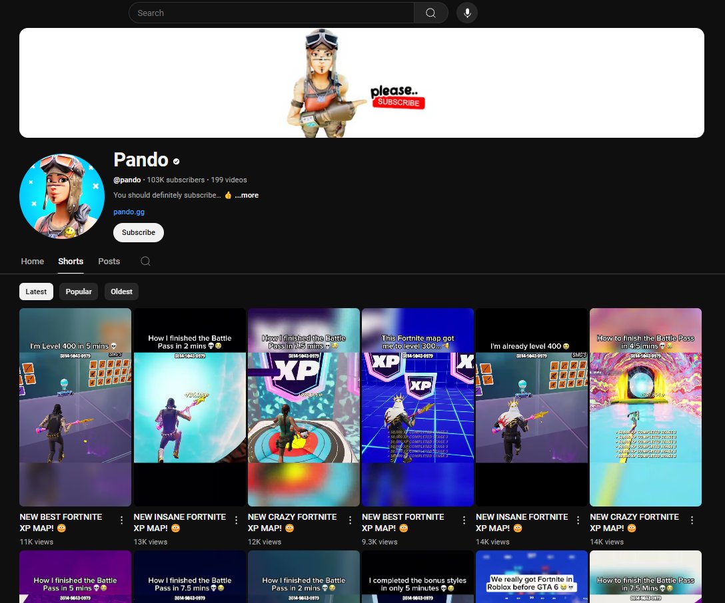The image size is (725, 603).
Task: Activate voice search microphone icon
Action: coord(467,13)
